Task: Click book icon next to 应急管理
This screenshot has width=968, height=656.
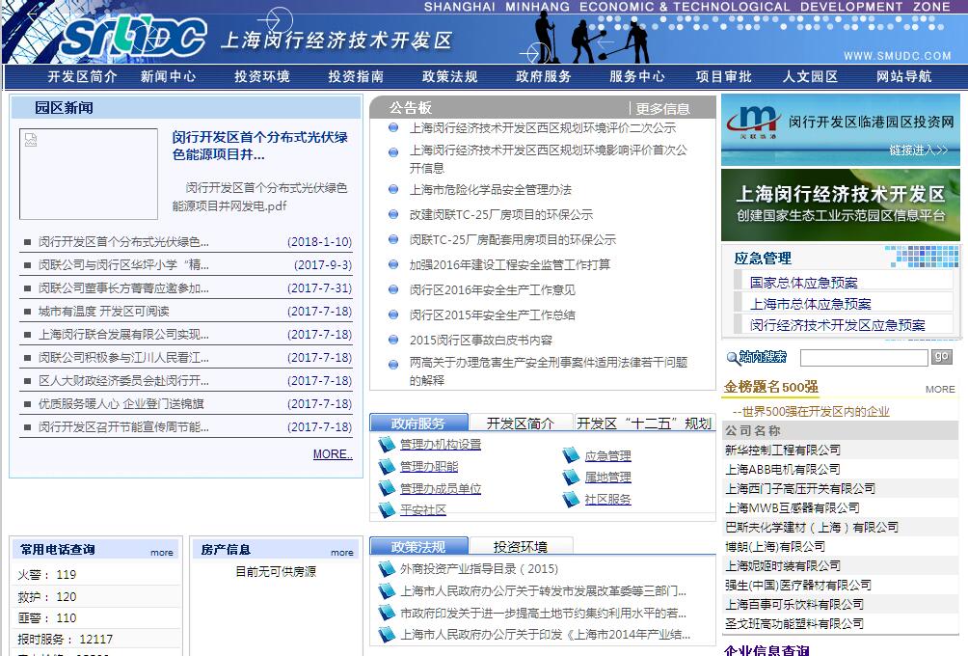Action: 572,455
